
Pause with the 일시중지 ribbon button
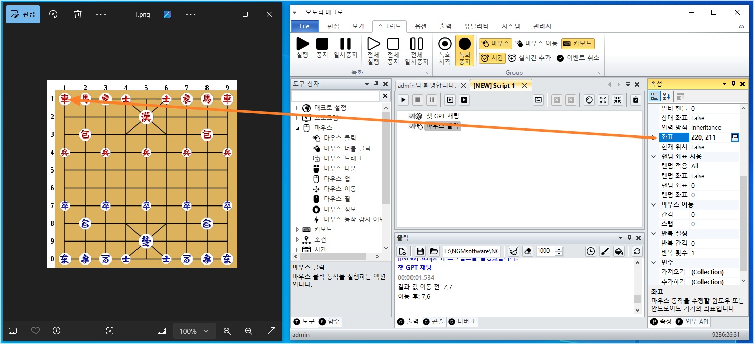tap(345, 48)
